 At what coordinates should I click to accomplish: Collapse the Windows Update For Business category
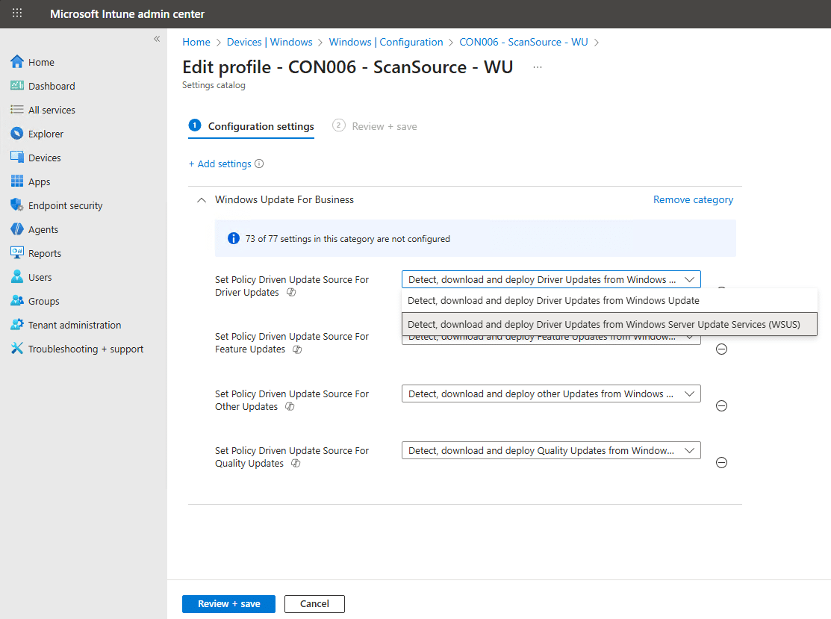pyautogui.click(x=200, y=200)
